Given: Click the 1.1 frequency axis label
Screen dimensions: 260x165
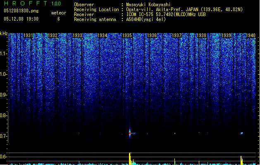Looking at the screenshot, I should (x=3, y=54).
